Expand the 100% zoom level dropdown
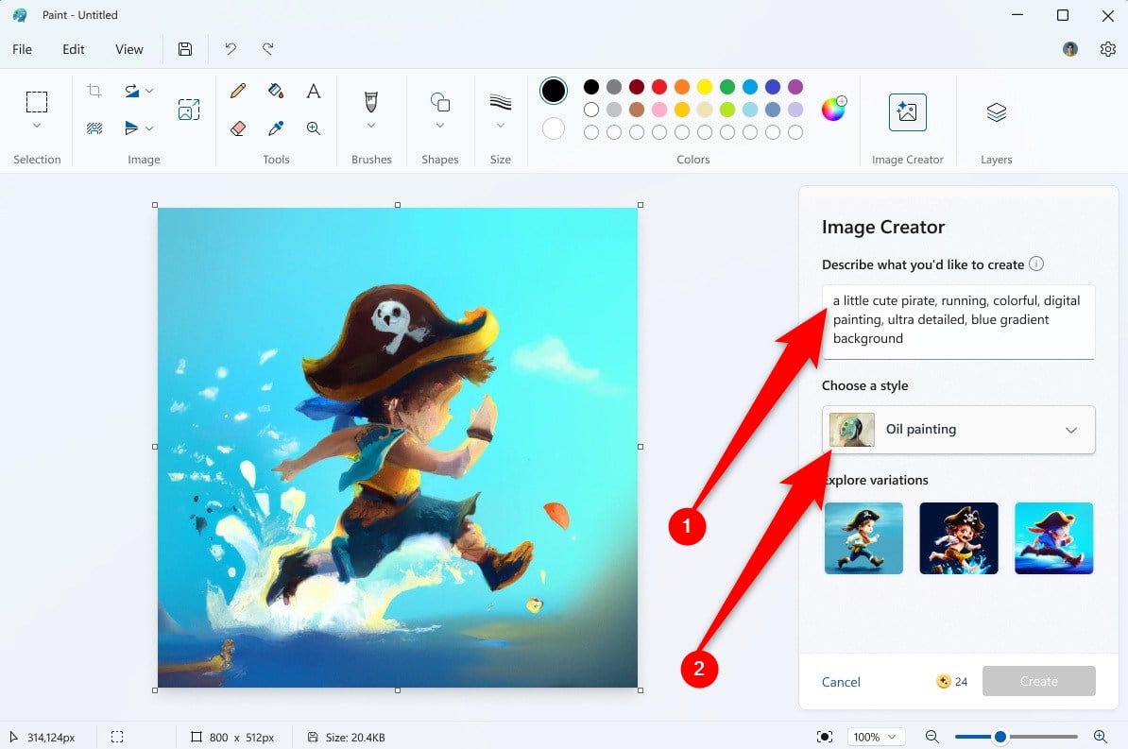 [875, 737]
